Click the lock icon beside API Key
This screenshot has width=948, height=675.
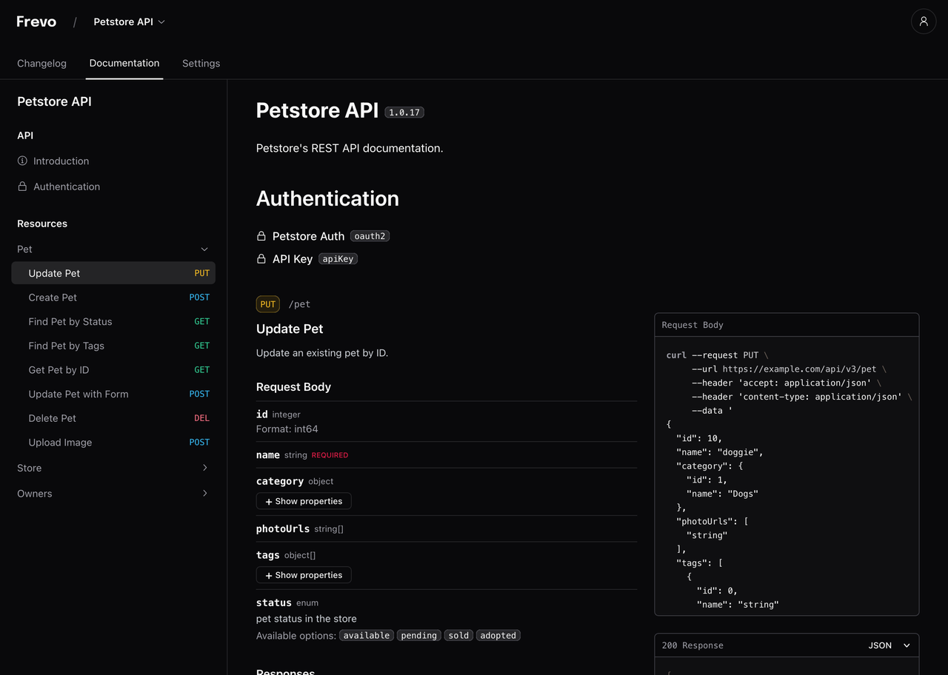point(261,259)
